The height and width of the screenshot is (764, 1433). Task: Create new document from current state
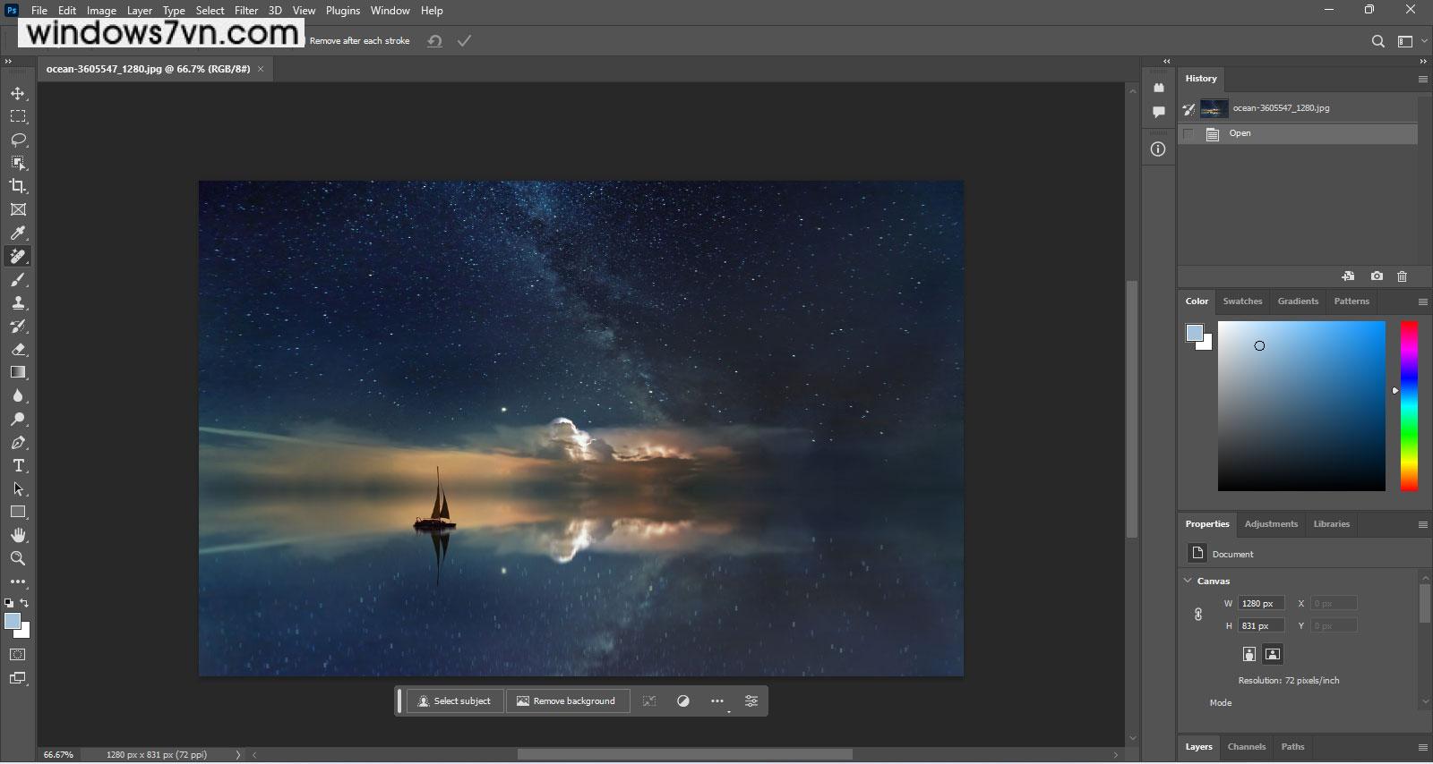tap(1348, 276)
